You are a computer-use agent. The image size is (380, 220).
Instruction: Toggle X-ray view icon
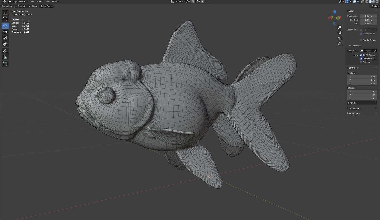362,2
